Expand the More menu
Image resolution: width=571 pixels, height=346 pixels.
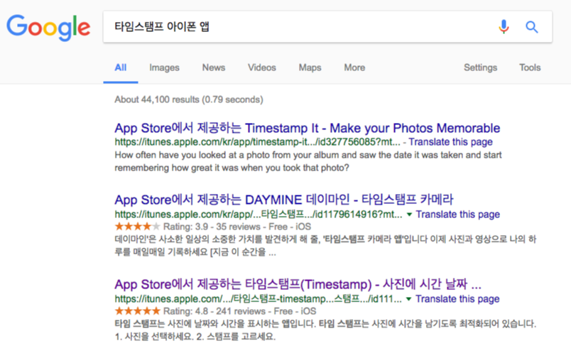click(x=354, y=67)
